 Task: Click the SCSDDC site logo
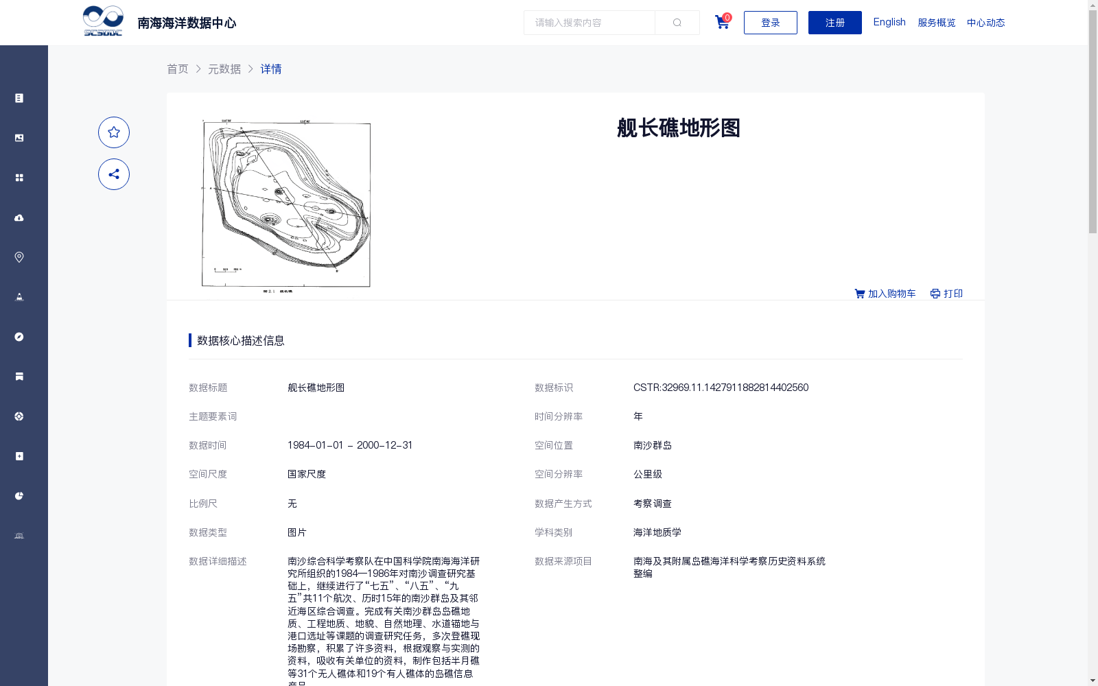click(x=103, y=21)
